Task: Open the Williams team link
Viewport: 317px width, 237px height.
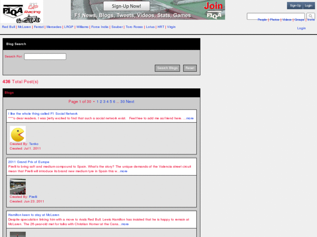Action: click(x=82, y=27)
